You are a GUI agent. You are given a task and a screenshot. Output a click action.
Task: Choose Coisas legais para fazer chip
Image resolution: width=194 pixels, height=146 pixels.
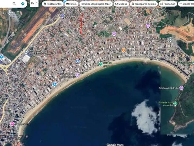point(96,4)
